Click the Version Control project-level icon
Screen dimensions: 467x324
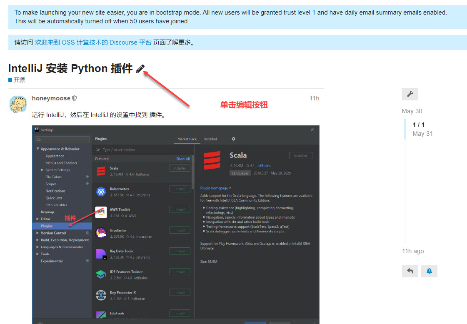[87, 233]
